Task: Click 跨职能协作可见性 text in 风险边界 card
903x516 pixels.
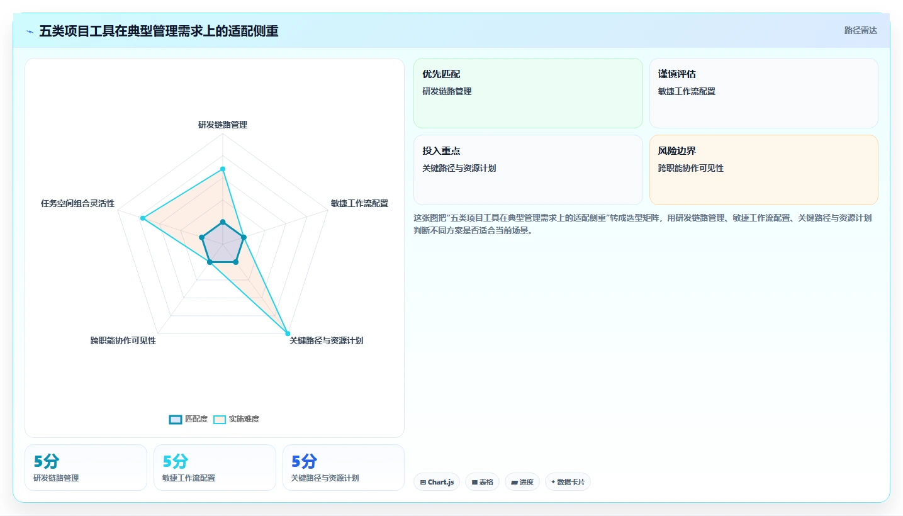Action: point(691,168)
